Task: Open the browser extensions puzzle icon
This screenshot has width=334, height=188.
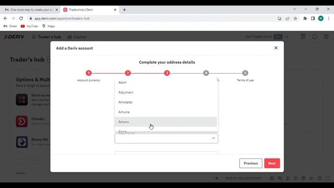Action: pyautogui.click(x=305, y=19)
